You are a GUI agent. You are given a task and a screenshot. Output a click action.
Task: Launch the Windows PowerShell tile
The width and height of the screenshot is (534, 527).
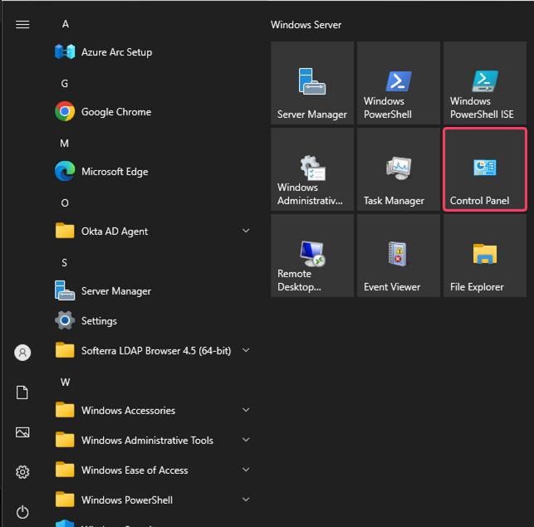coord(399,83)
